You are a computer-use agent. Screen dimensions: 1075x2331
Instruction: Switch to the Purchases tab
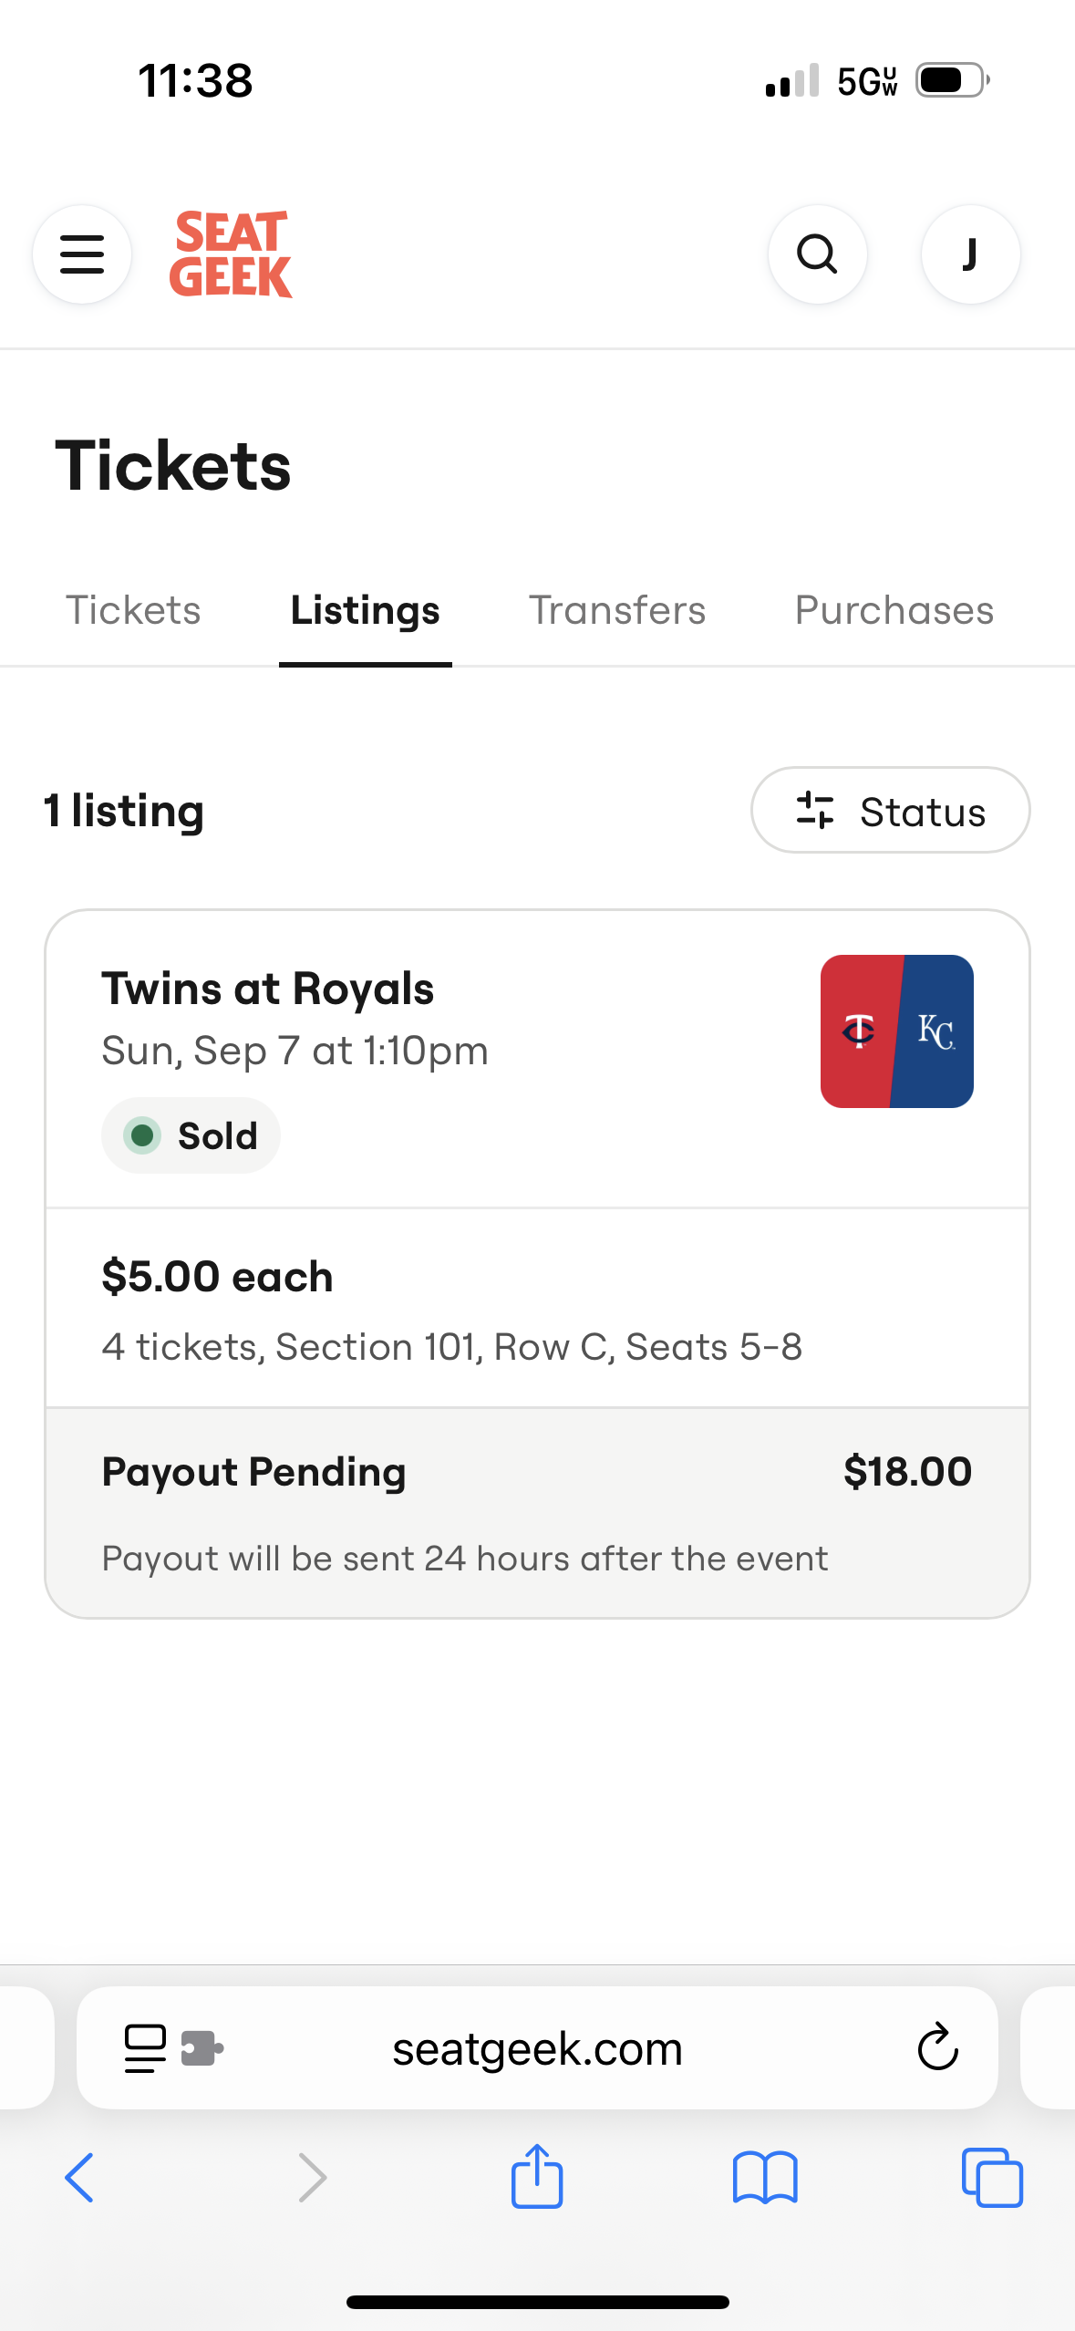click(x=894, y=610)
